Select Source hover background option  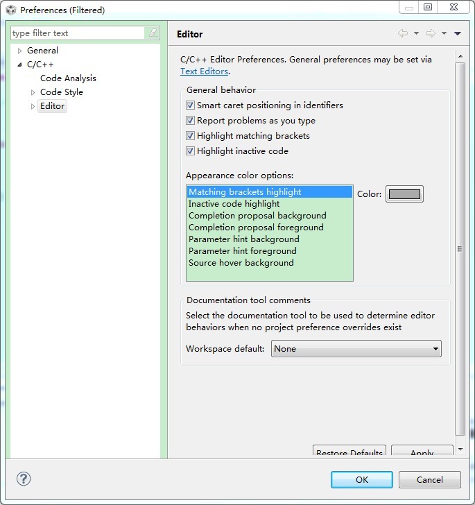[270, 263]
